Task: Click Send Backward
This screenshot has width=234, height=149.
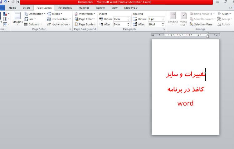Action: pos(202,19)
